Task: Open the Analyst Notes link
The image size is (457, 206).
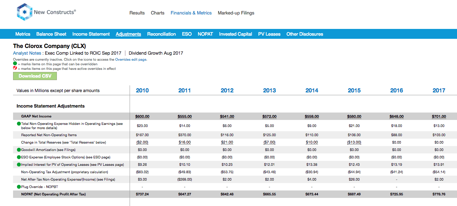Action: point(28,53)
